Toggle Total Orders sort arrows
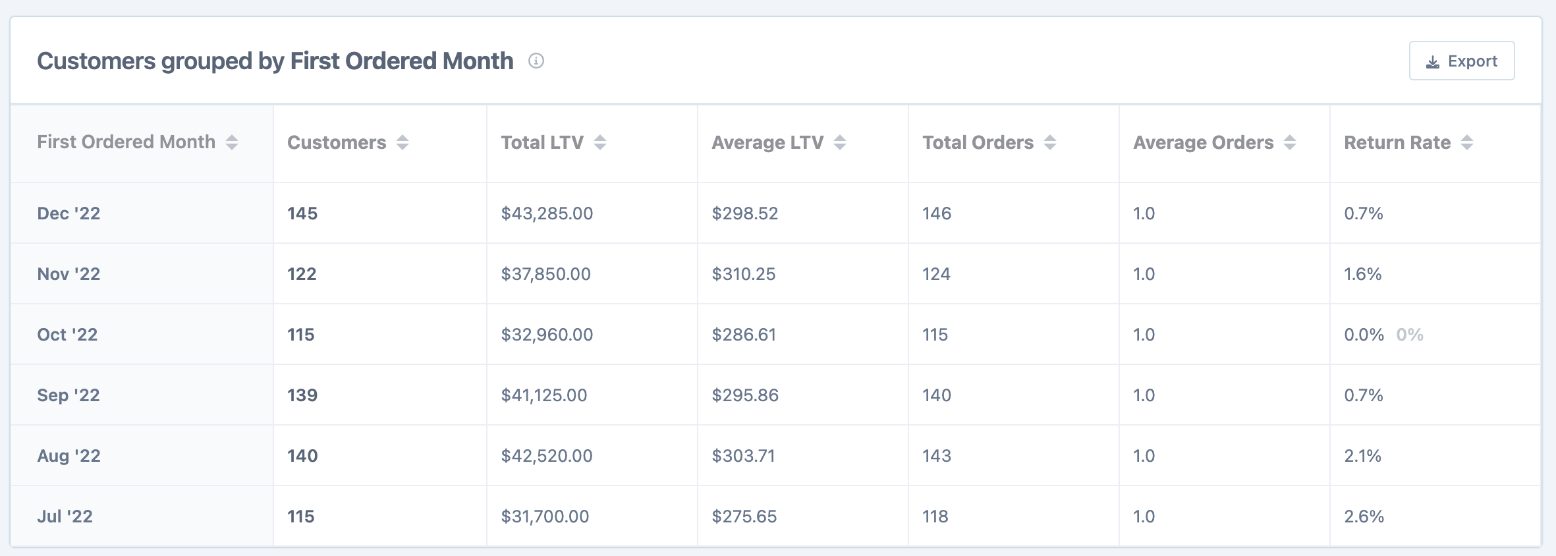Viewport: 1556px width, 556px height. pos(1050,142)
